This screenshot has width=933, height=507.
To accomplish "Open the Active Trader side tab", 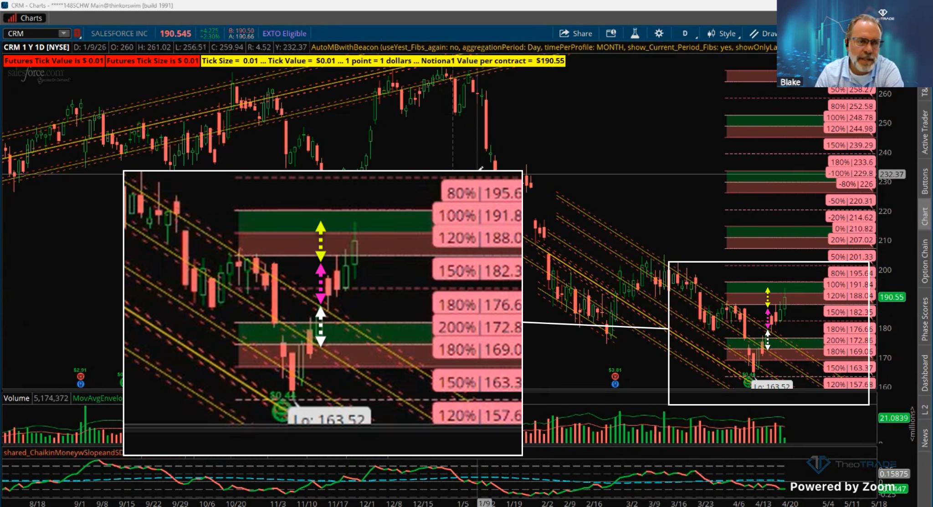I will tap(925, 132).
